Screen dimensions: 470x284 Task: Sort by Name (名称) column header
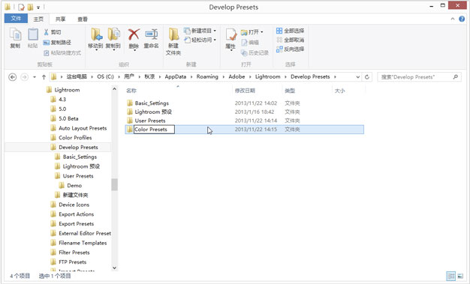pyautogui.click(x=131, y=91)
